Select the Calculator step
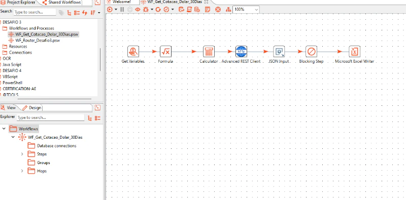Screen dimensions: 406x200 click(209, 52)
